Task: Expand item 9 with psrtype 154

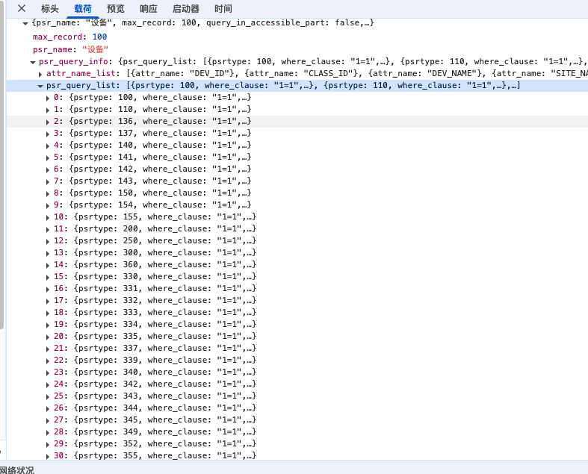Action: 48,206
